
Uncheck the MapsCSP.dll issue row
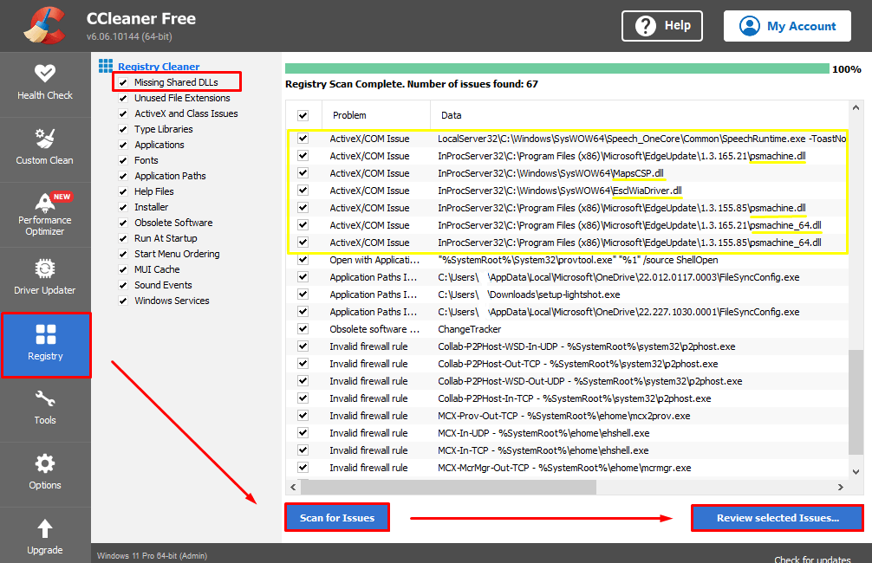tap(303, 173)
